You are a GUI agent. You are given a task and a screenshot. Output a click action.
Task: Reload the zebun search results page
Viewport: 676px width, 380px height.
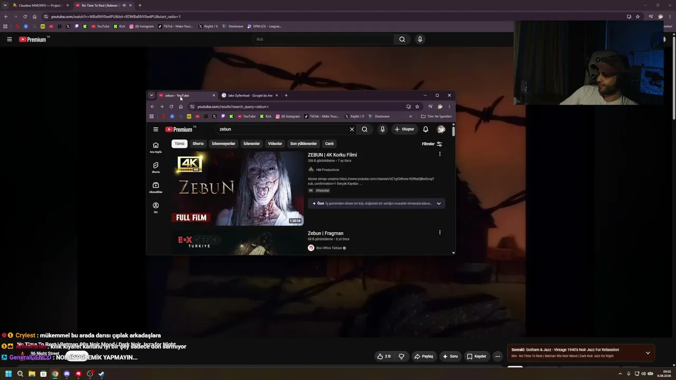click(171, 107)
